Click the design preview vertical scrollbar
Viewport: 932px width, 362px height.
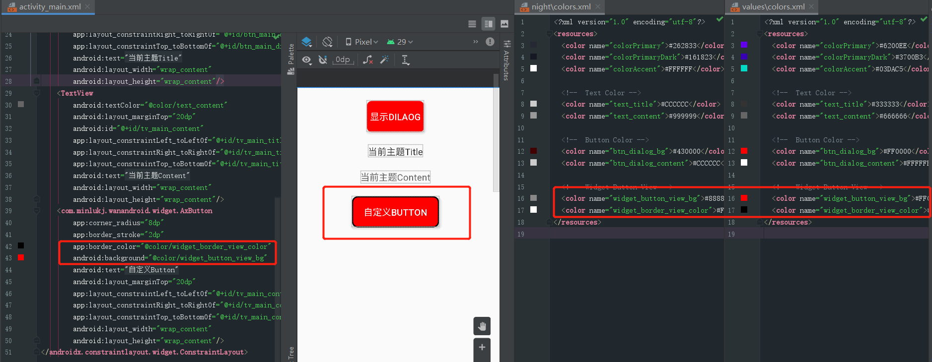pos(496,134)
